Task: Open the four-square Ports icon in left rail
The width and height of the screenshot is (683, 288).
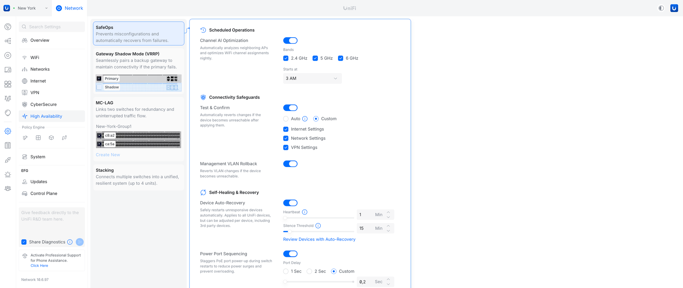Action: (8, 84)
